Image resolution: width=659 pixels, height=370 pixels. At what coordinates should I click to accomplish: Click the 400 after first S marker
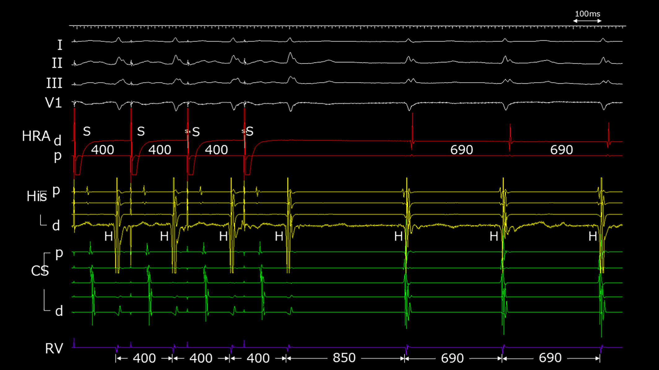click(103, 150)
